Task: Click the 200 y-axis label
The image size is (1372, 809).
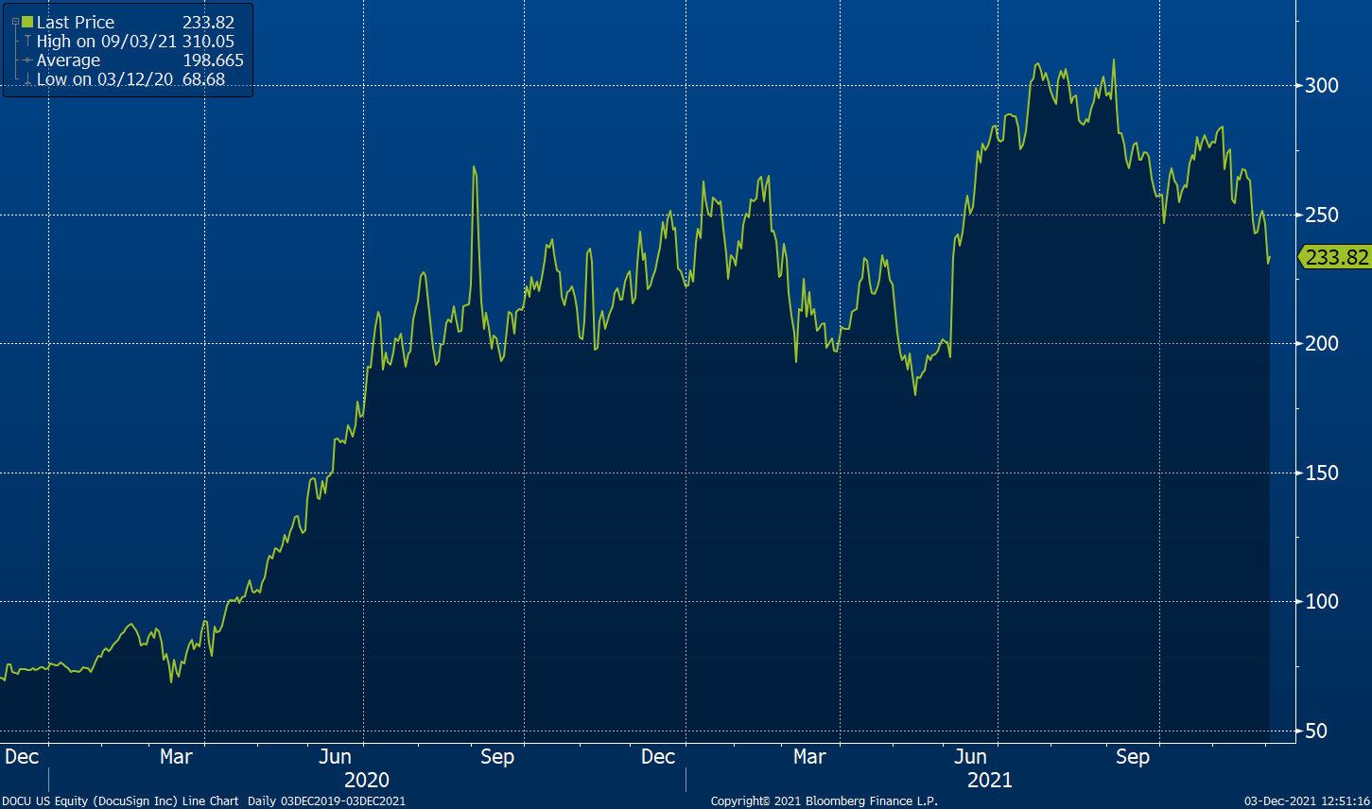Action: pos(1322,343)
